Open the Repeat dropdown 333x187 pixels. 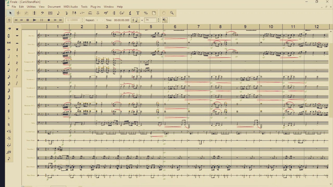[x=100, y=20]
